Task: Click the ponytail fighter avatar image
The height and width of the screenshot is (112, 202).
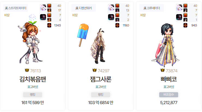Action: (30, 39)
